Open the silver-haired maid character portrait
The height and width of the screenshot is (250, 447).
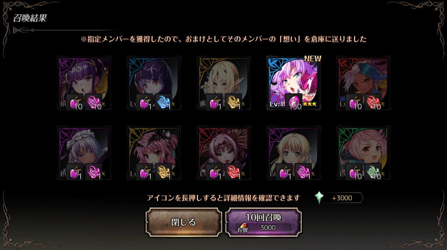coord(84,153)
